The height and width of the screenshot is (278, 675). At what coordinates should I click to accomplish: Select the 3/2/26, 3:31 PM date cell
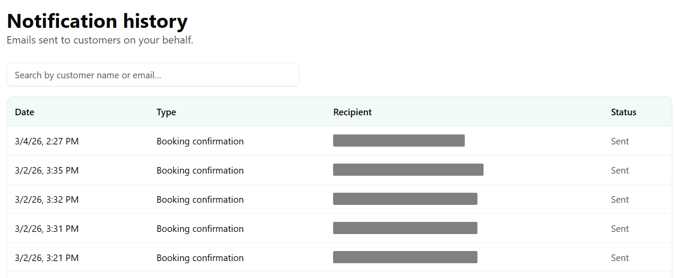(47, 229)
